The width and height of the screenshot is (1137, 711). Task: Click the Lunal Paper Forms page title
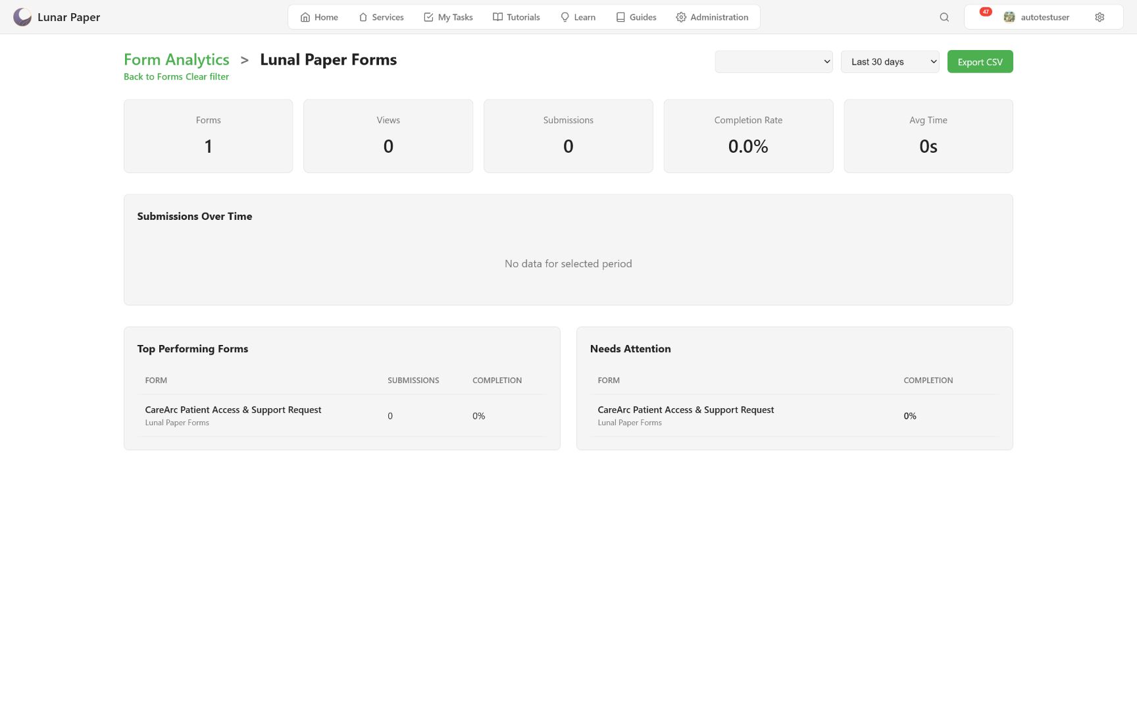[328, 59]
